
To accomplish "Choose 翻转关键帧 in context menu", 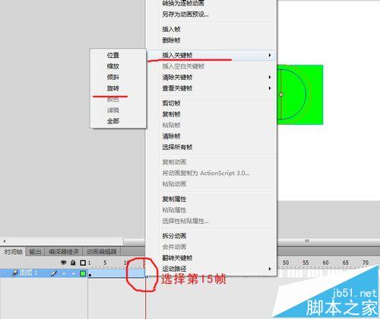I will (177, 258).
